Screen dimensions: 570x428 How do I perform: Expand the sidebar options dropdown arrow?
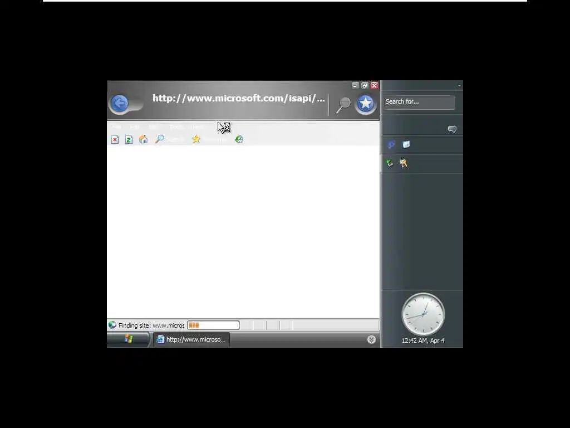(459, 85)
